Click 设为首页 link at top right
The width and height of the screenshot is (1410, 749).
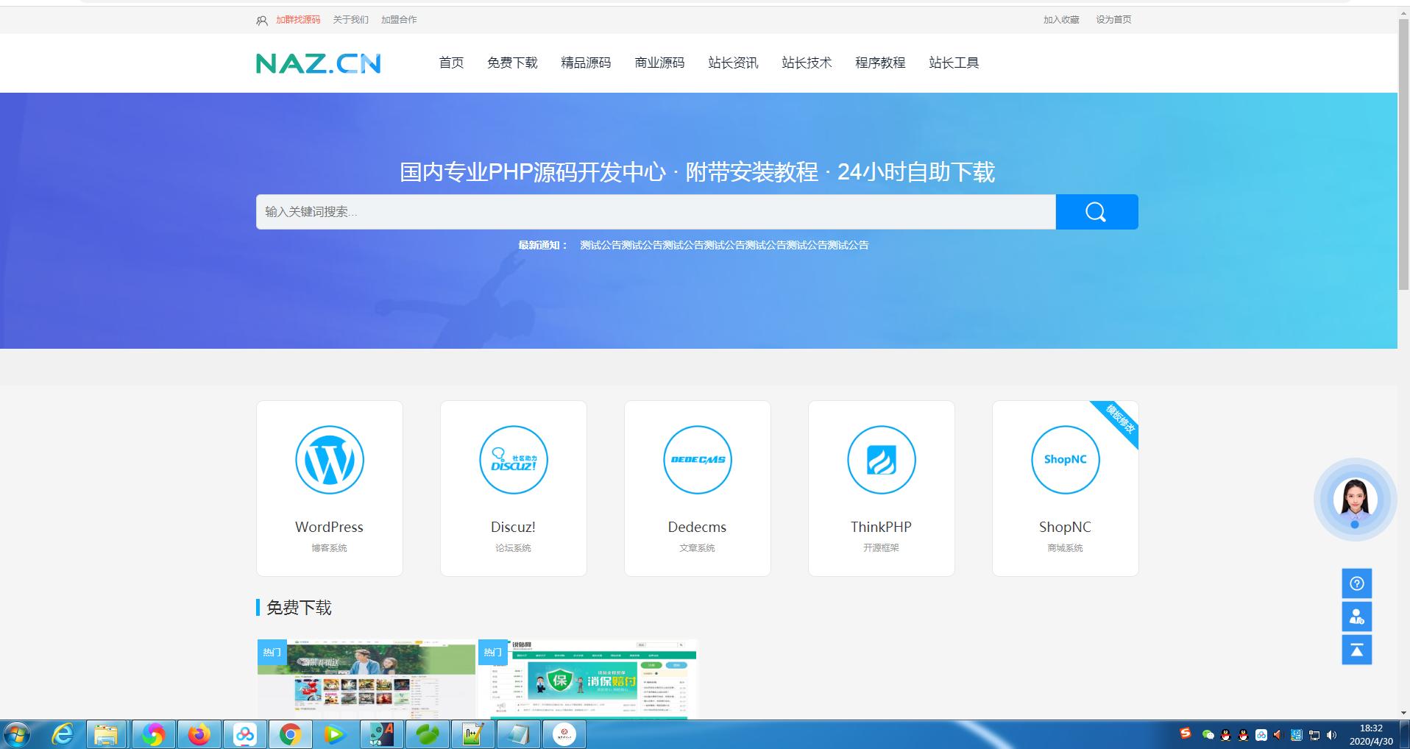point(1113,20)
